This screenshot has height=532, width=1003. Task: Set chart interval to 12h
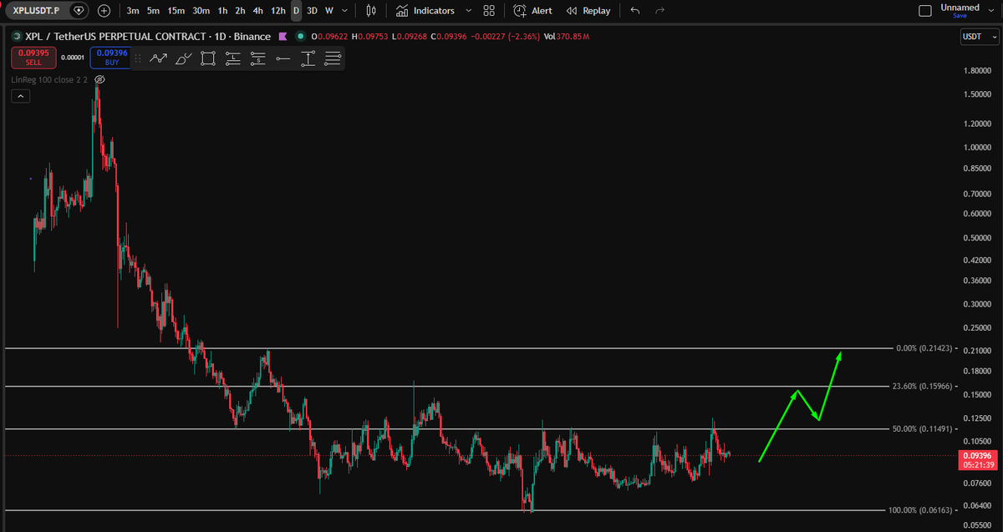click(x=278, y=11)
